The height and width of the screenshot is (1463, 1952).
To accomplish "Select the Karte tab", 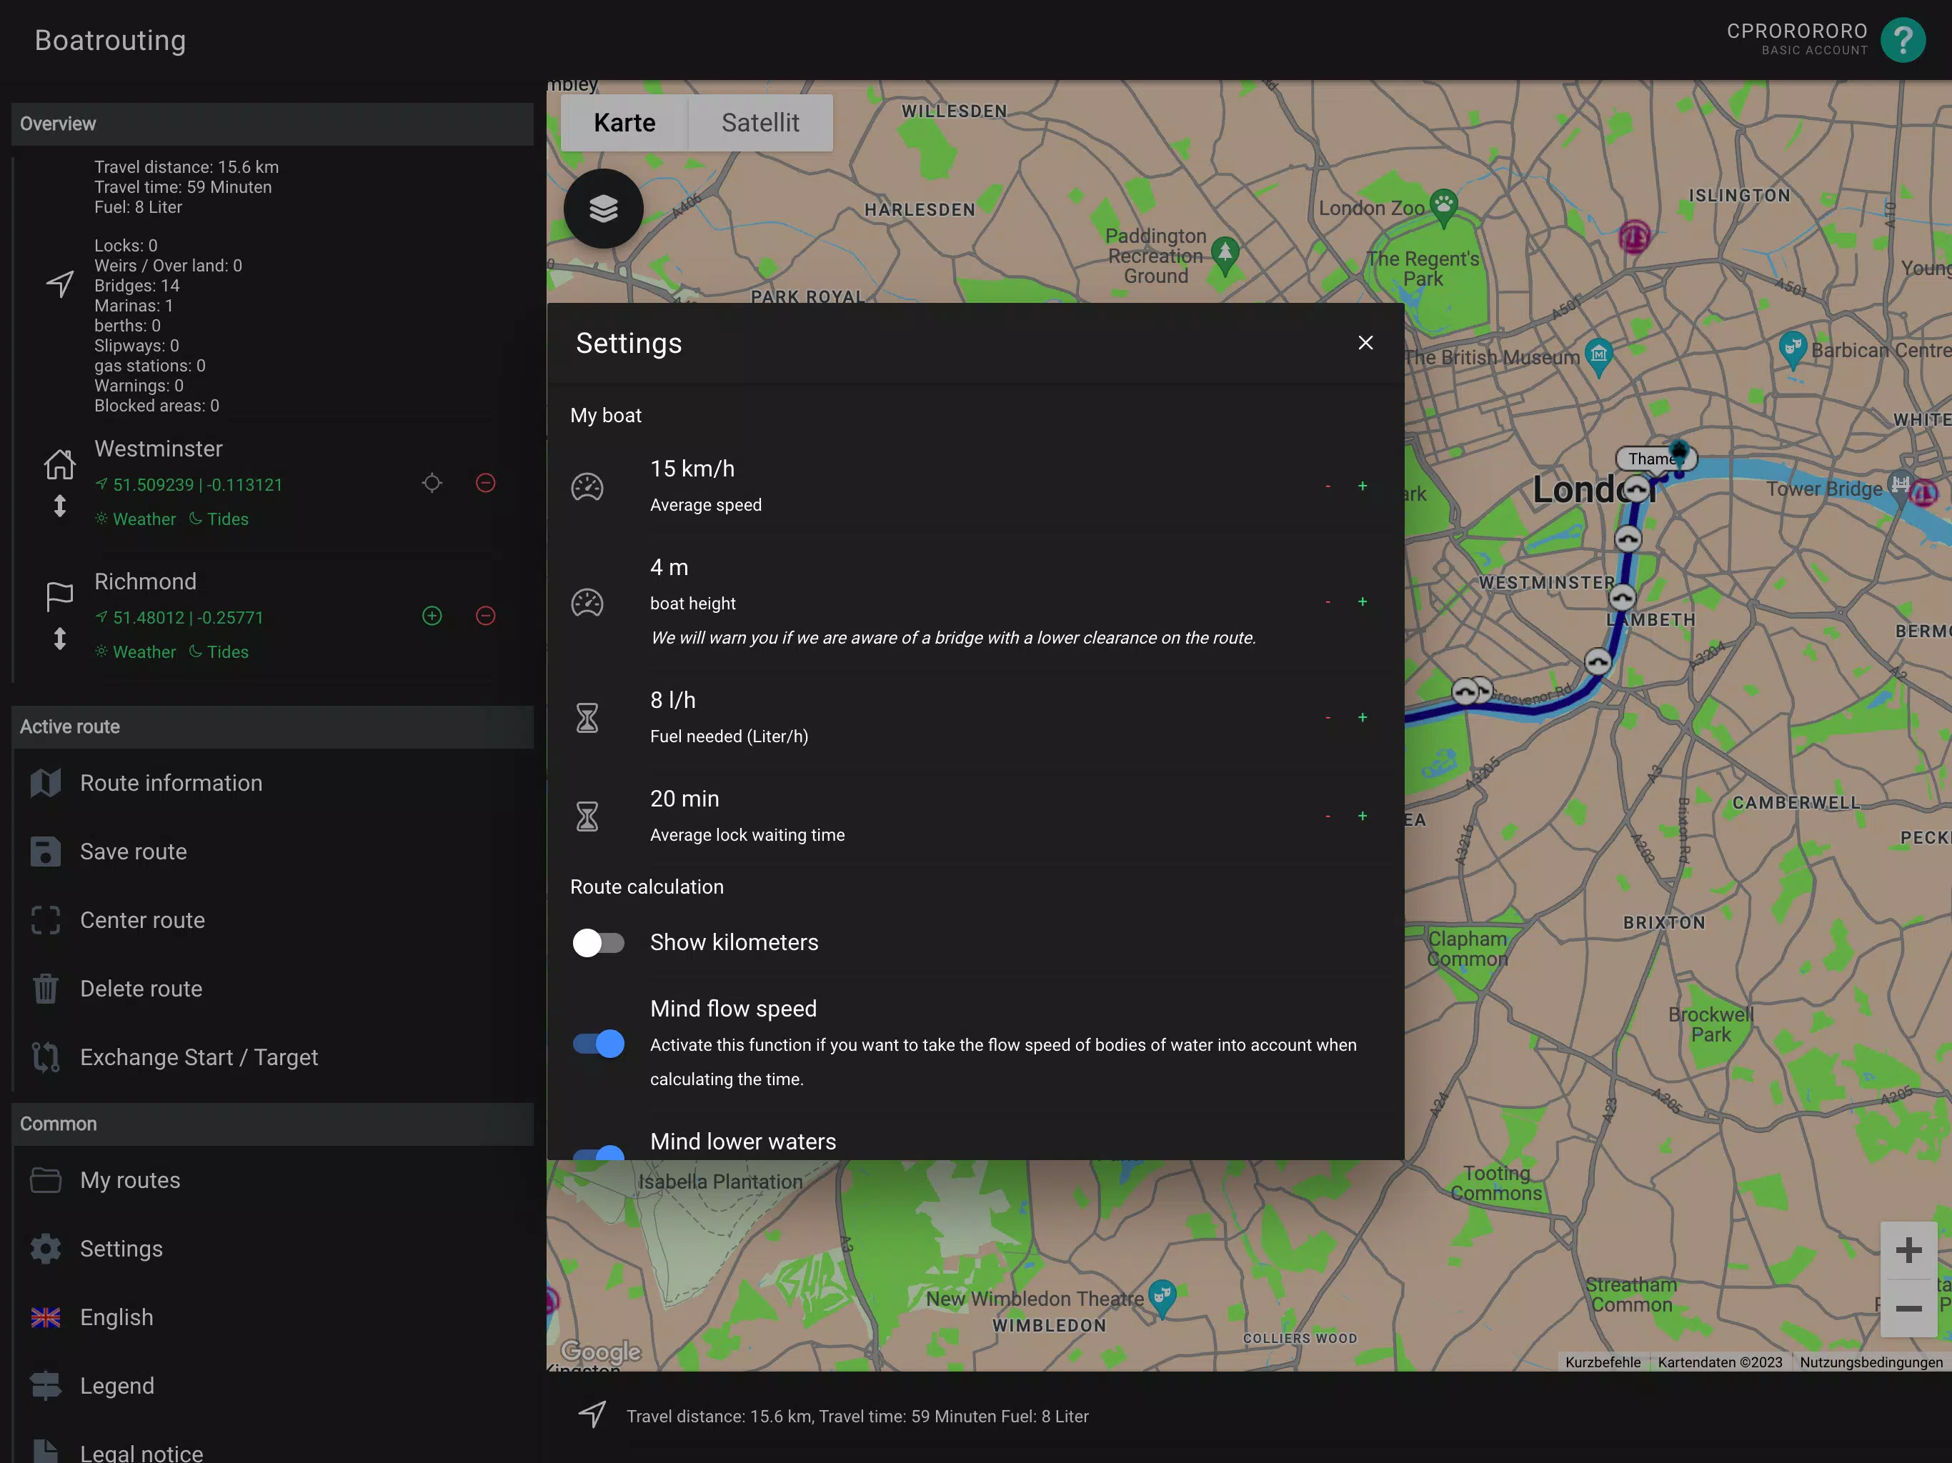I will pos(624,123).
